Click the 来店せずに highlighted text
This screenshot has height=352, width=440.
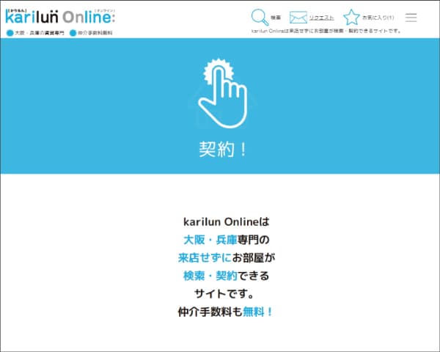click(x=205, y=257)
